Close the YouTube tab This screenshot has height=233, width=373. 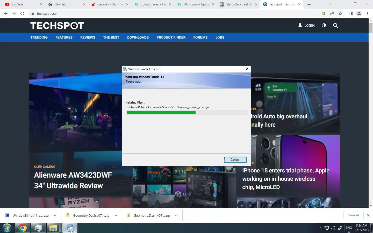pyautogui.click(x=41, y=4)
